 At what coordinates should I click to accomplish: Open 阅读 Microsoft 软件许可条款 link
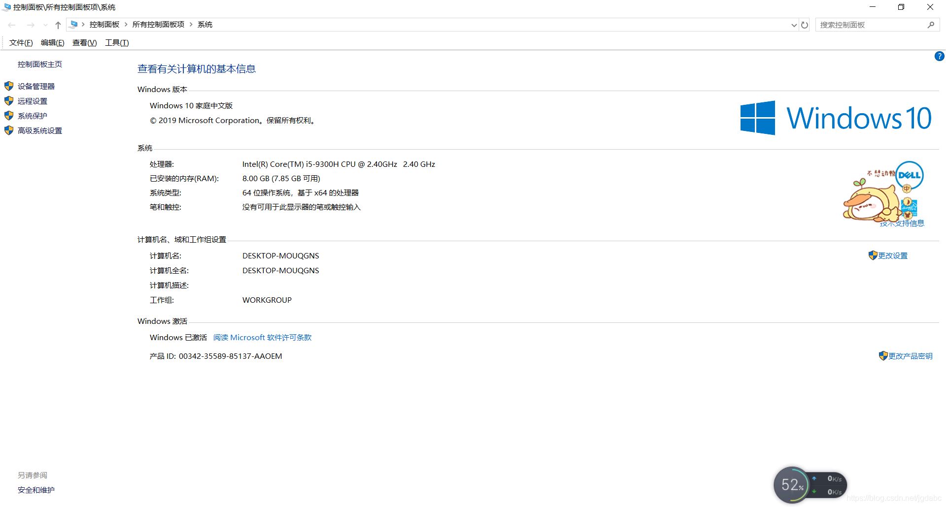[262, 338]
